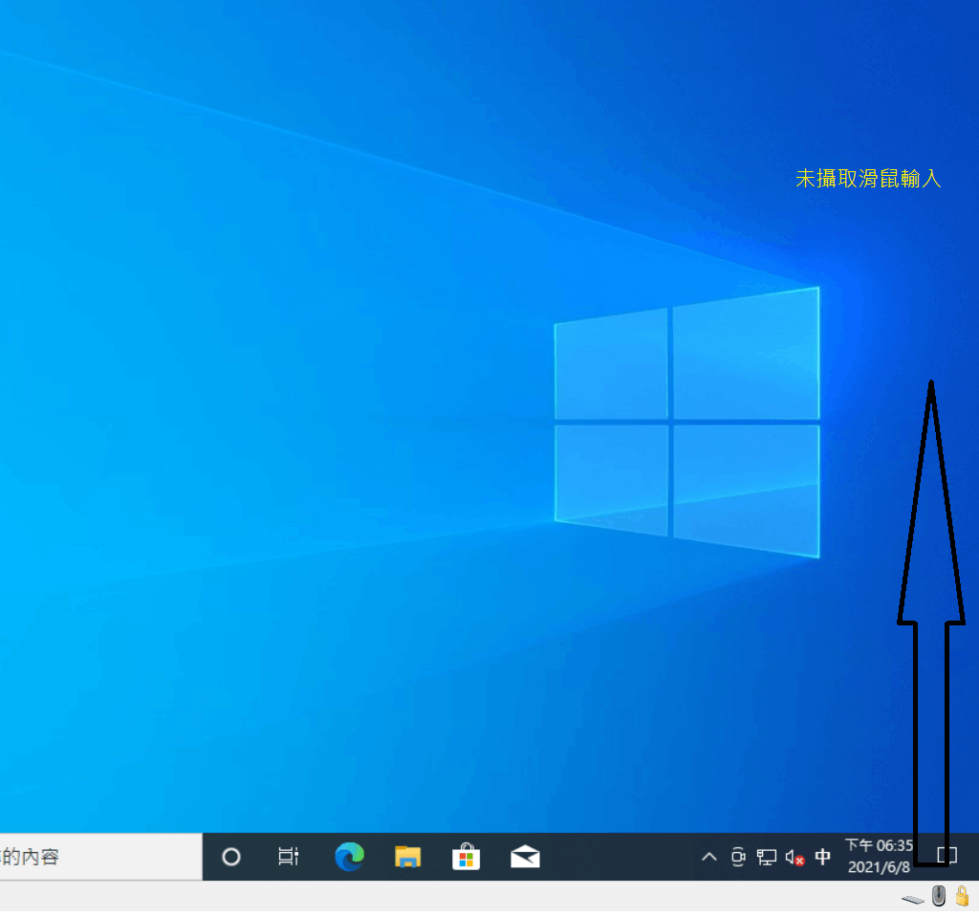
Task: Open Task View
Action: pyautogui.click(x=289, y=857)
